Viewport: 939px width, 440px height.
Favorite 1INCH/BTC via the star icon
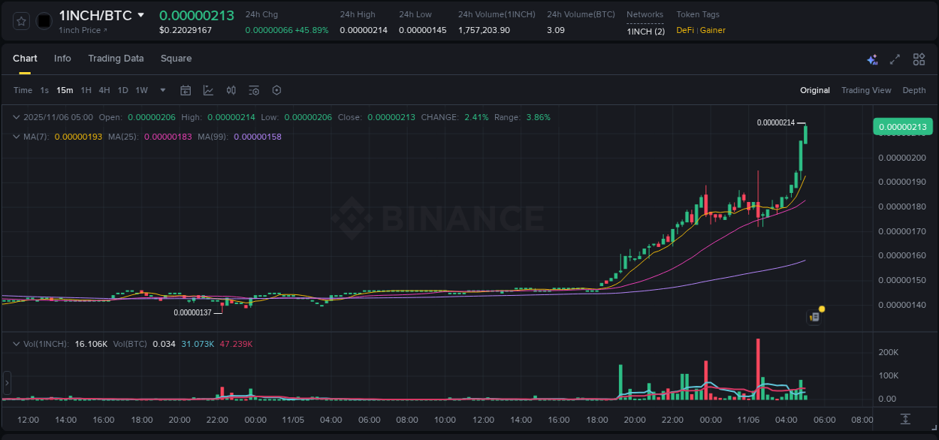click(x=21, y=20)
